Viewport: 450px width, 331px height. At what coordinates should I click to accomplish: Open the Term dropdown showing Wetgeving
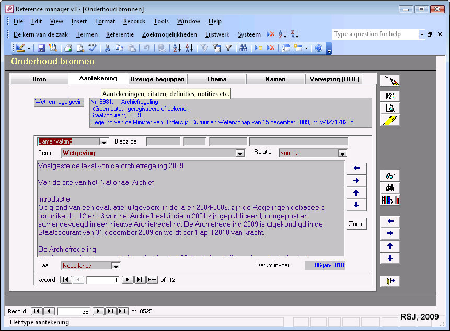[x=240, y=153]
